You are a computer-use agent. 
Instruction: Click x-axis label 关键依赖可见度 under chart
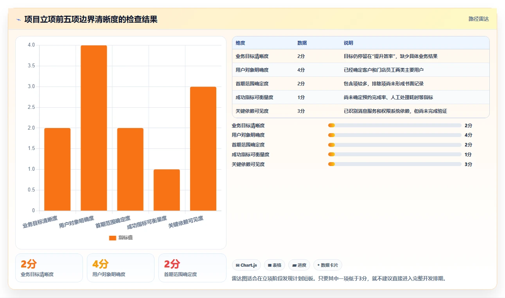pyautogui.click(x=186, y=222)
